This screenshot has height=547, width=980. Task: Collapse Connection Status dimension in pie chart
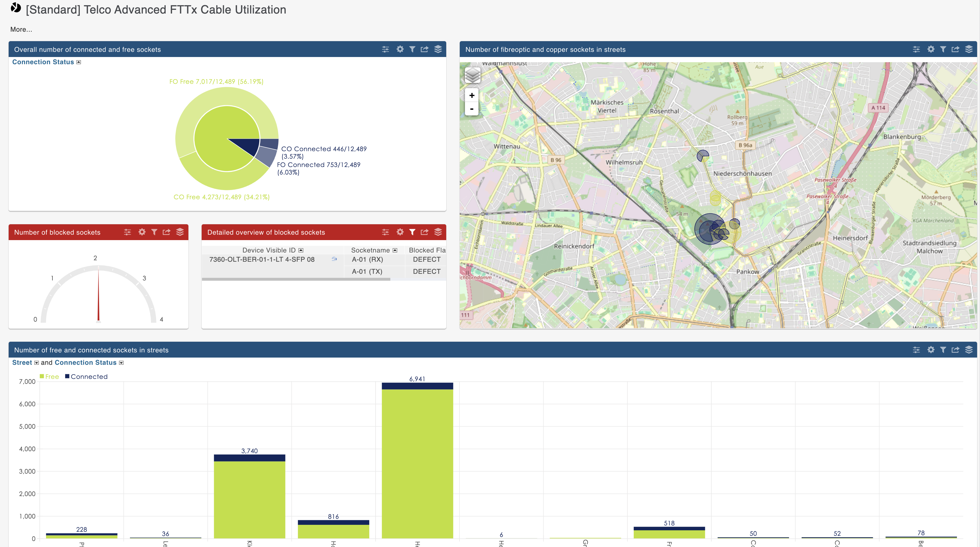pos(79,62)
